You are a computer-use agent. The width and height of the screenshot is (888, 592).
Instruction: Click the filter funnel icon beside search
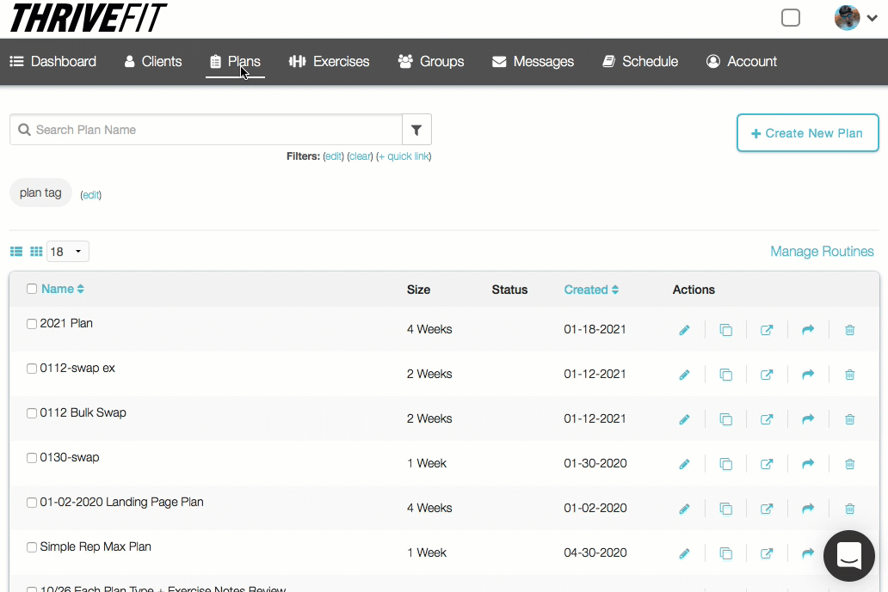416,130
